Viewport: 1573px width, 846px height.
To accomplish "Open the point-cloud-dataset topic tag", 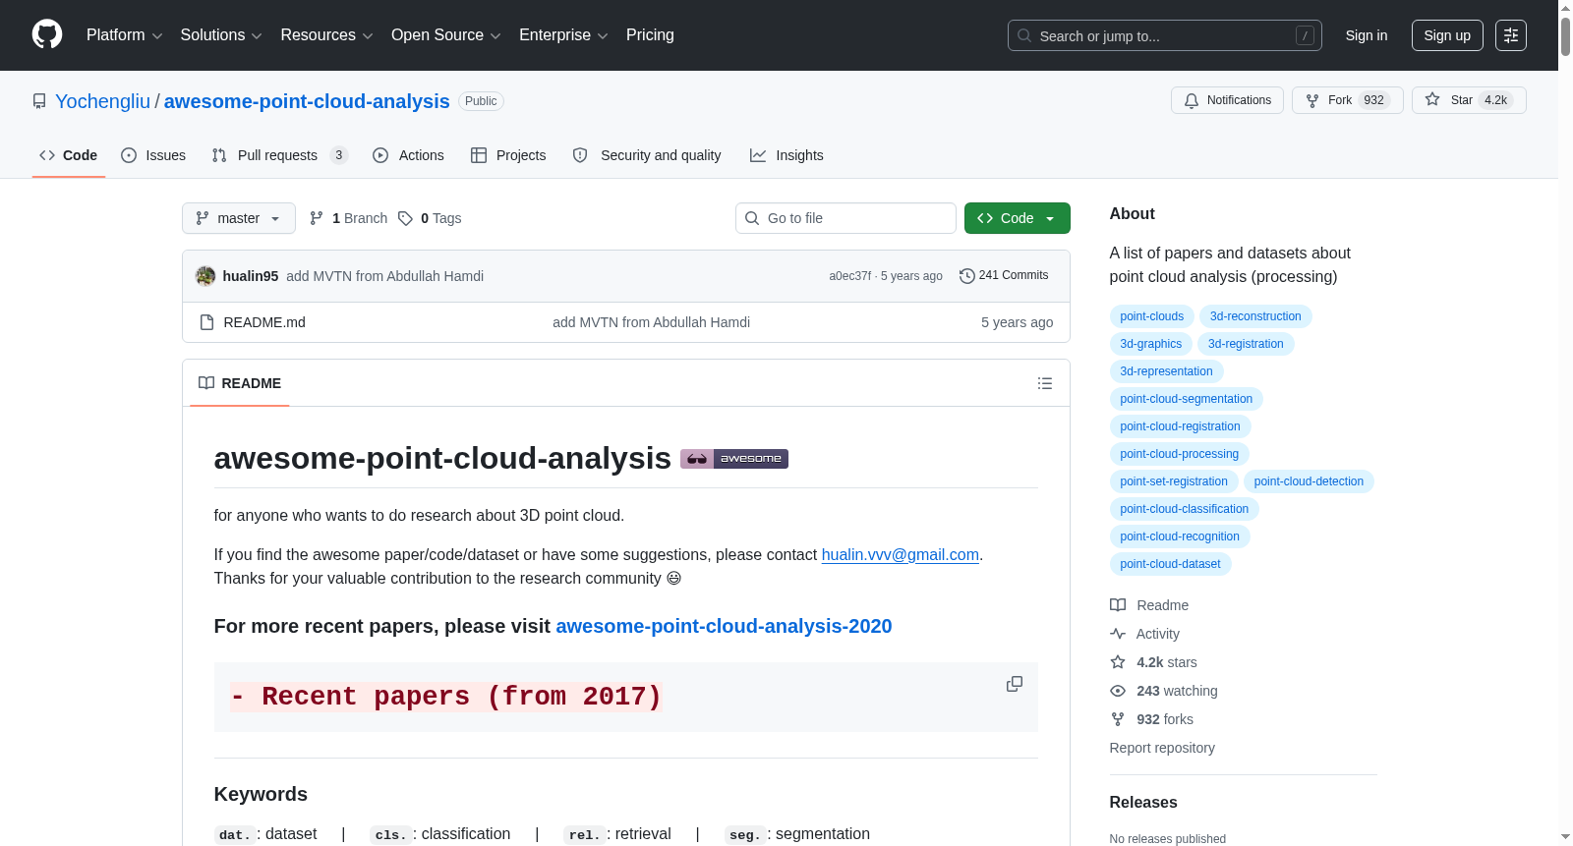I will pyautogui.click(x=1170, y=564).
